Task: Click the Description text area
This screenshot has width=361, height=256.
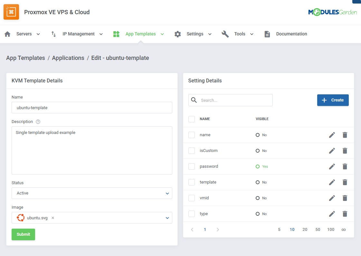Action: click(x=92, y=150)
